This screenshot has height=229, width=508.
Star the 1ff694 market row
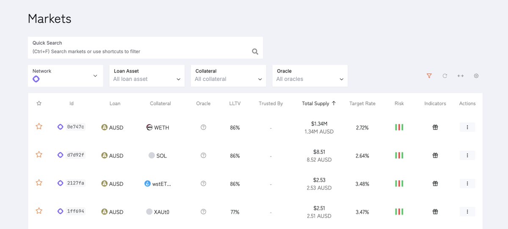point(39,211)
